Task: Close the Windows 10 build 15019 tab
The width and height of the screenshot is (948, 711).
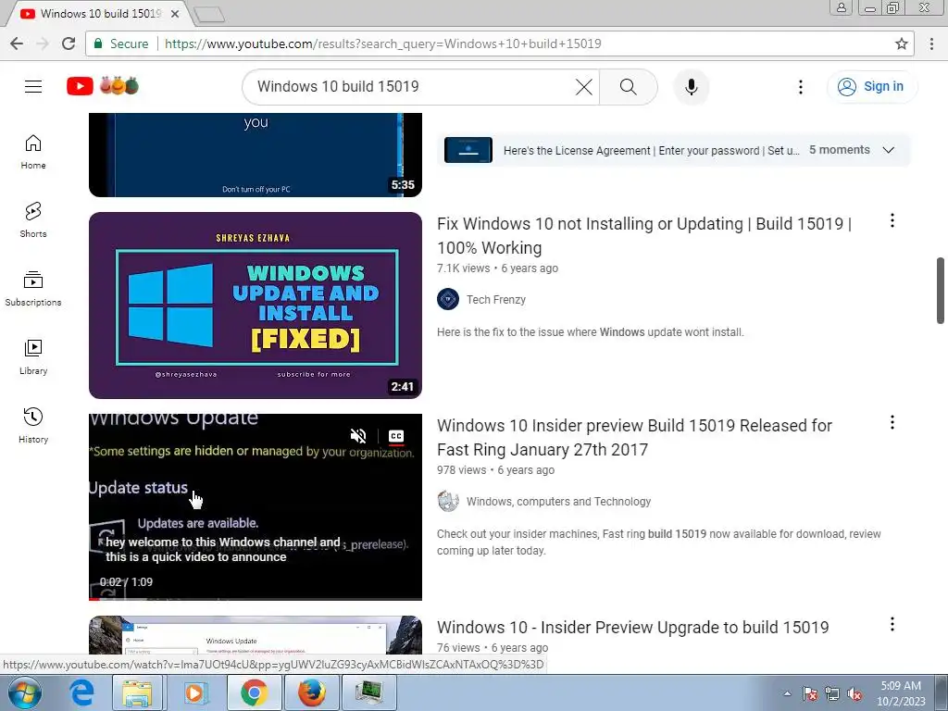Action: pos(175,13)
